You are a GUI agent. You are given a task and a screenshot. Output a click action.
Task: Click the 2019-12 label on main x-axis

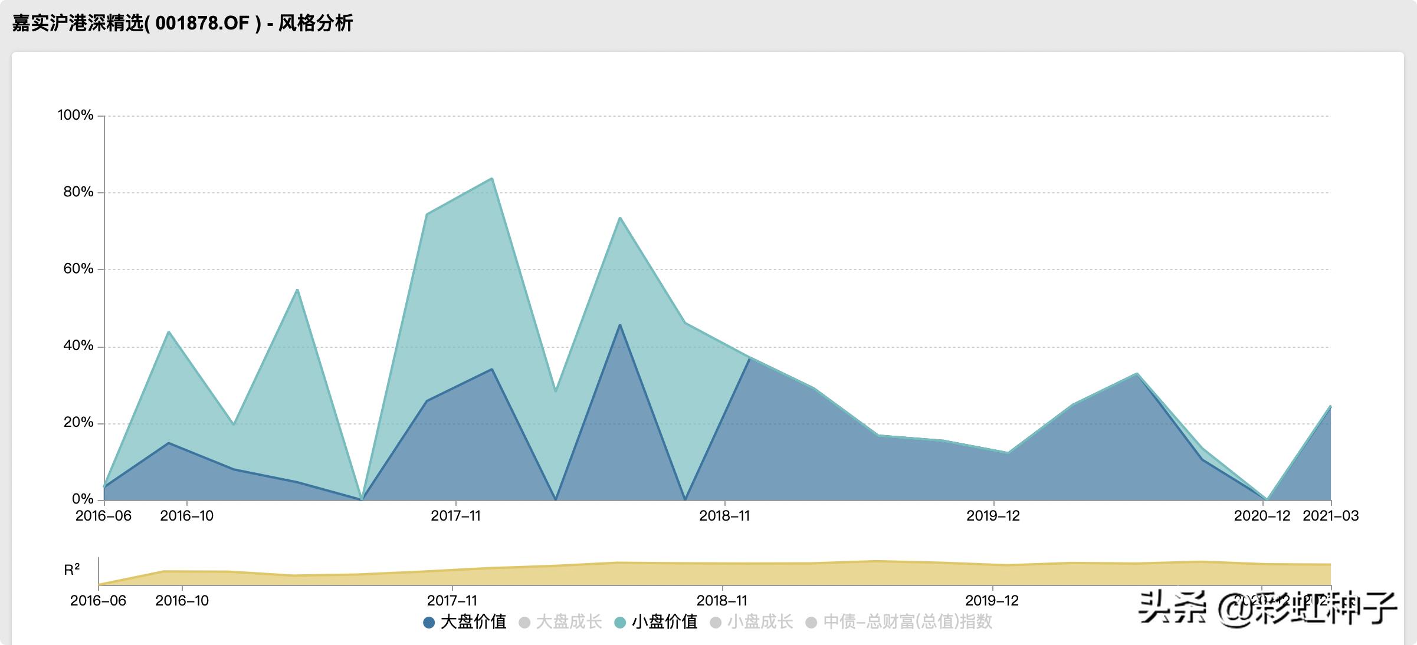[x=993, y=516]
